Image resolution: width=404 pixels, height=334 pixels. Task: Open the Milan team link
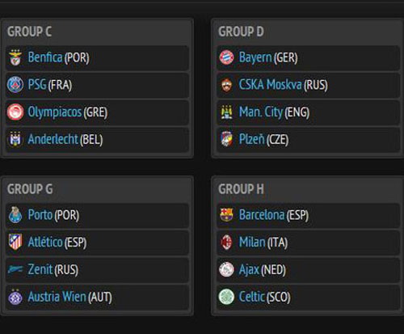coord(252,242)
